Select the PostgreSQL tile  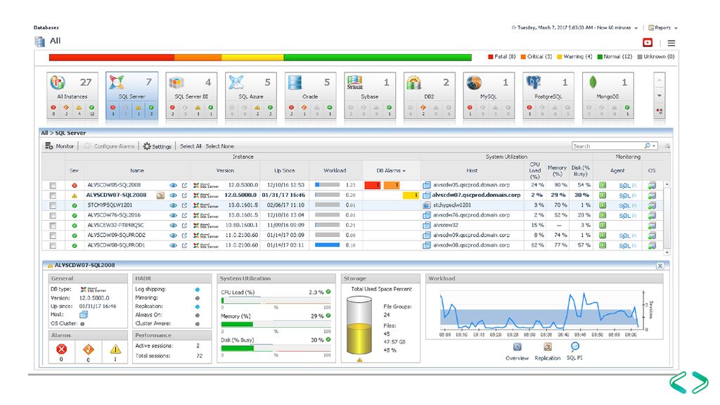click(x=548, y=96)
